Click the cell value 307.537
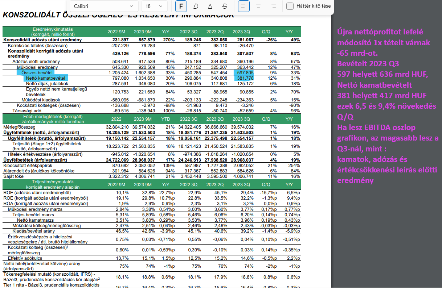Viewport: 442px width, 288px height. (x=245, y=54)
